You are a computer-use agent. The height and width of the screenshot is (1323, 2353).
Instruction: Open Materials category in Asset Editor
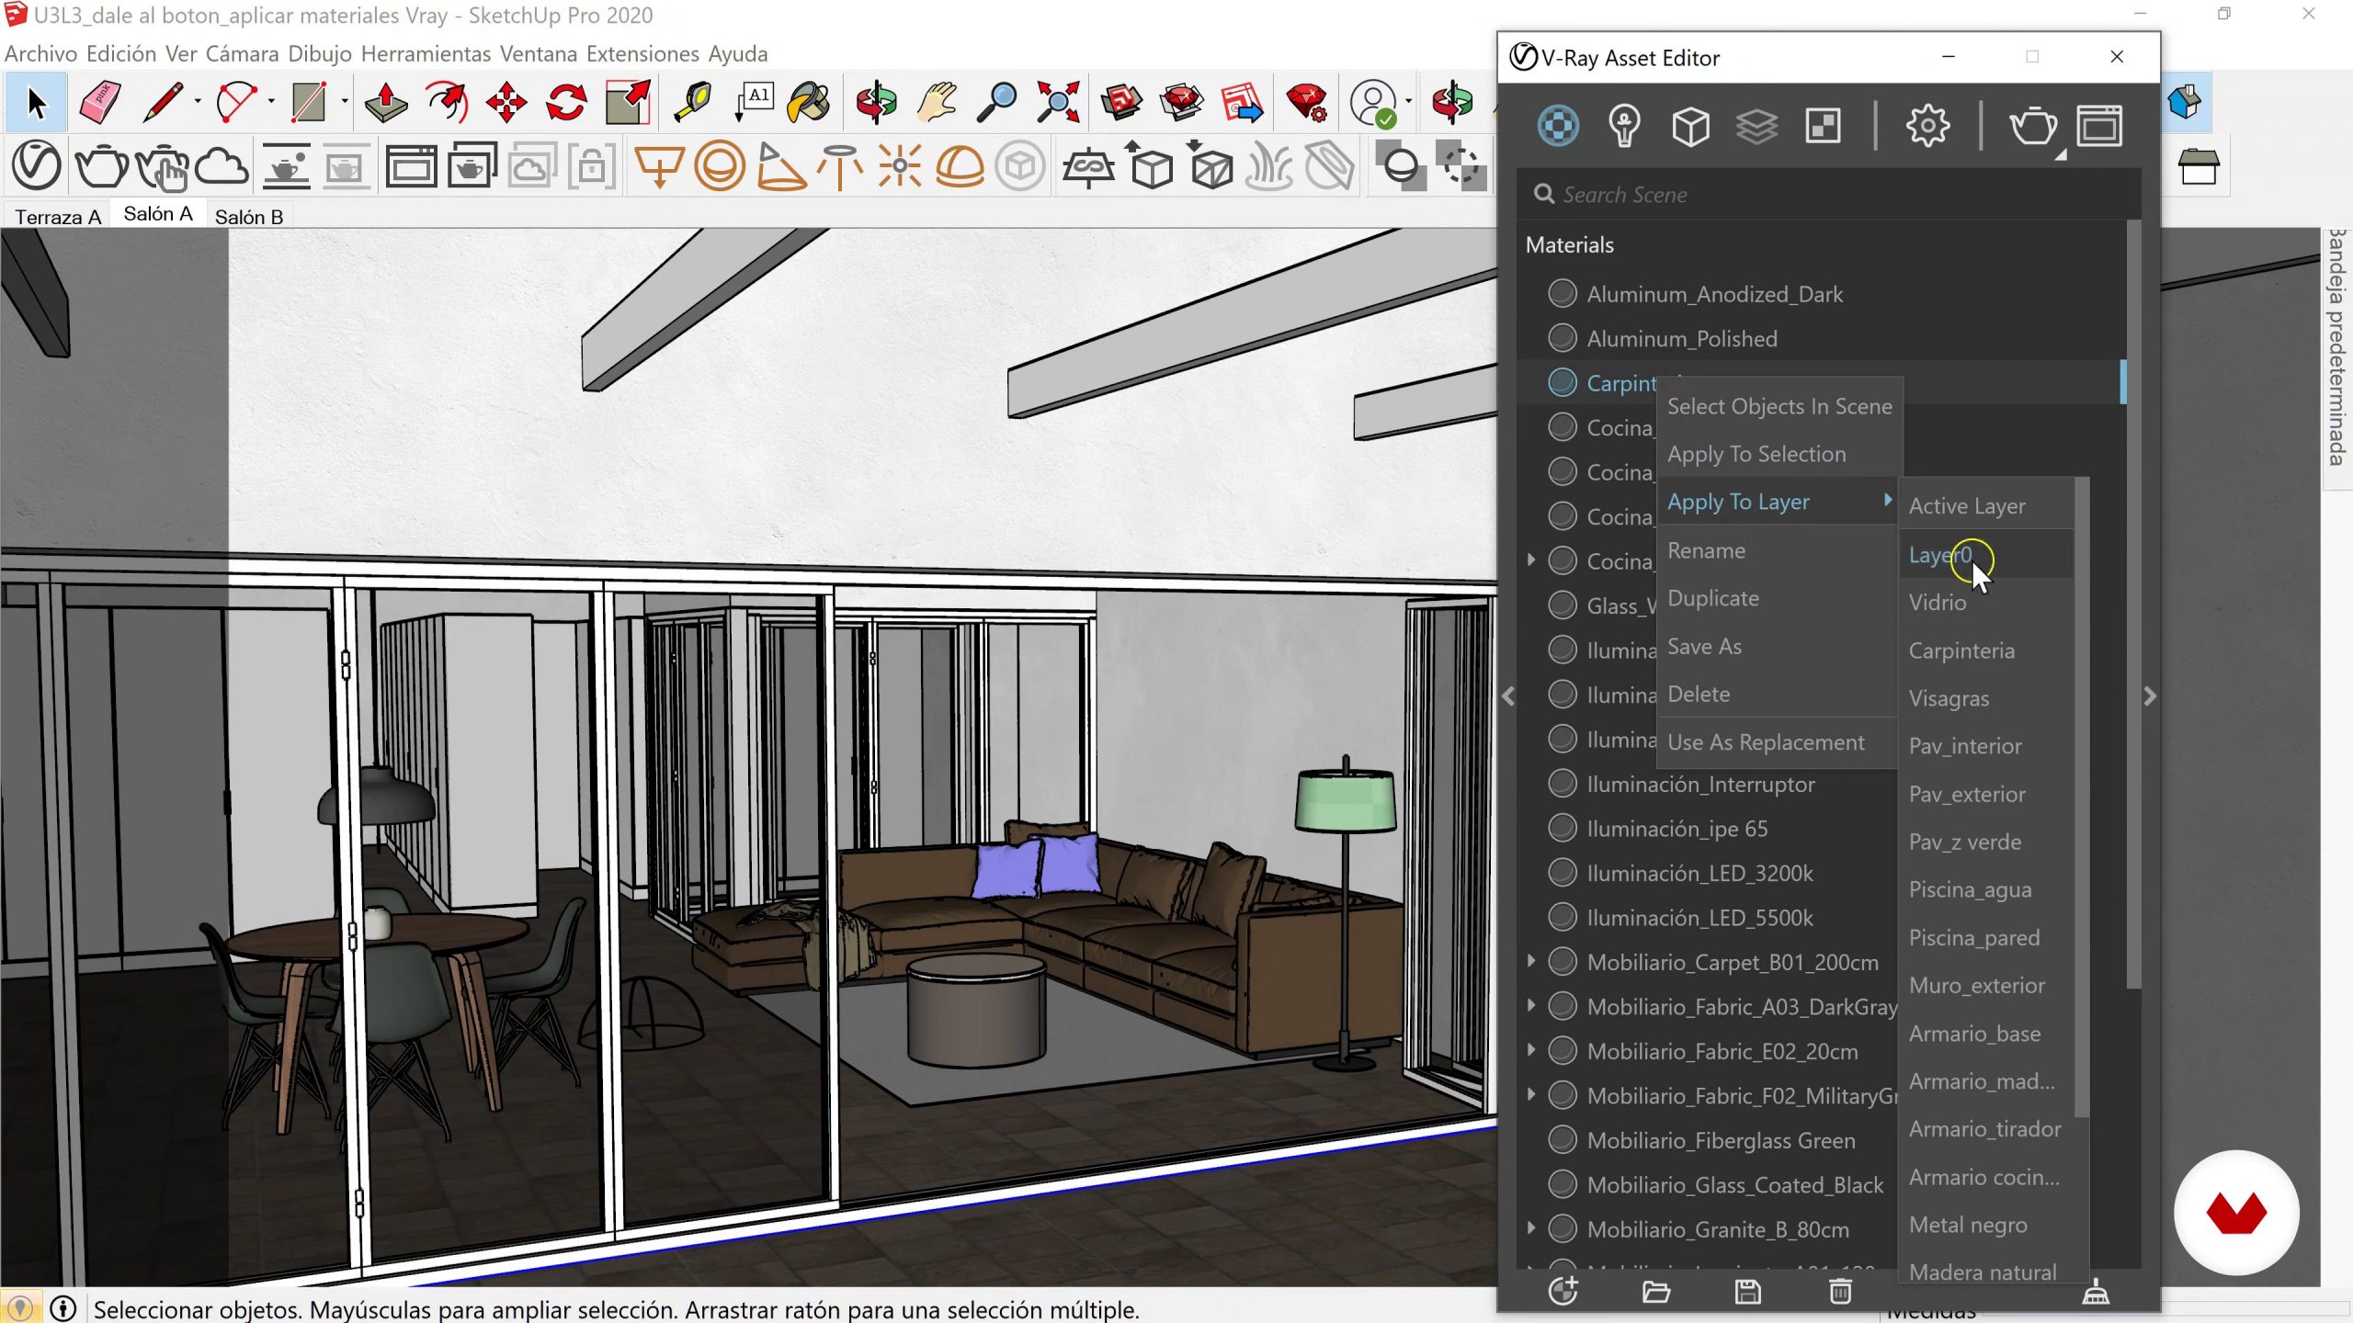(1558, 126)
